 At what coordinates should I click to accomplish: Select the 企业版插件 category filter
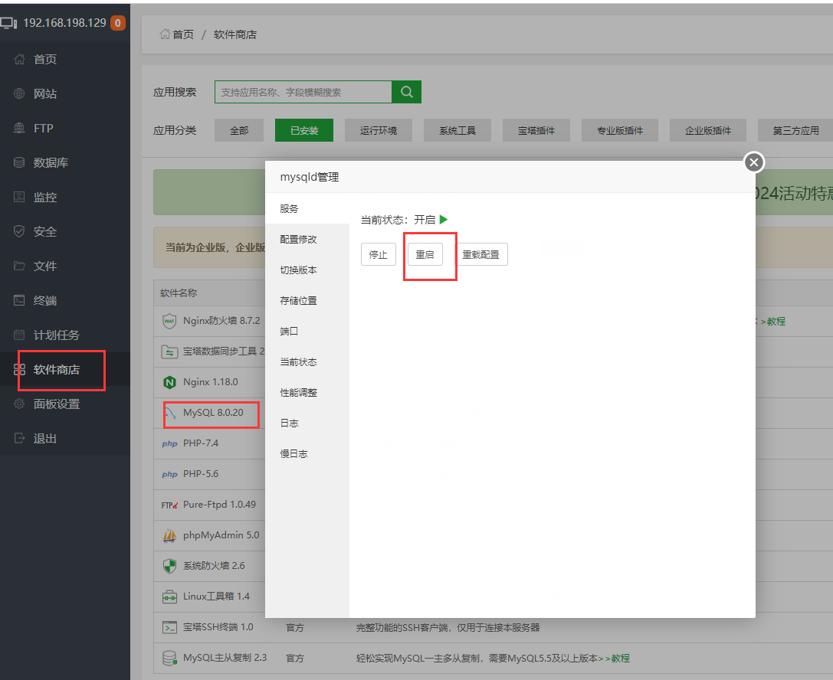click(708, 130)
